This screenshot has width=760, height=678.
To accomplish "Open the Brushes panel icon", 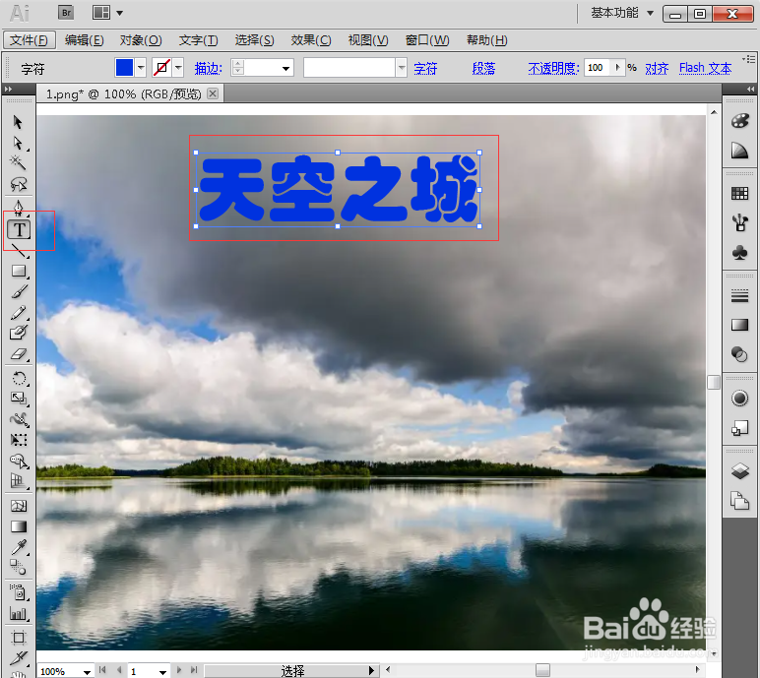I will [739, 223].
